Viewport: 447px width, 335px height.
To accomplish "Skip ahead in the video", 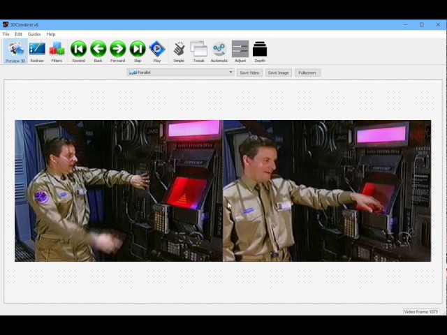I will (138, 52).
